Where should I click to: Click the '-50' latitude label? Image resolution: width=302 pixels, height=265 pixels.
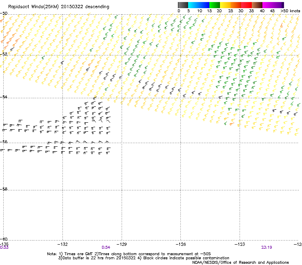[x=4, y=13]
